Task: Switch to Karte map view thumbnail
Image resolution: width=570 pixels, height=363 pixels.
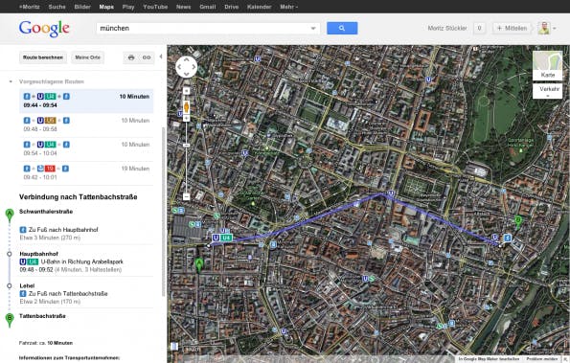Action: coord(547,65)
